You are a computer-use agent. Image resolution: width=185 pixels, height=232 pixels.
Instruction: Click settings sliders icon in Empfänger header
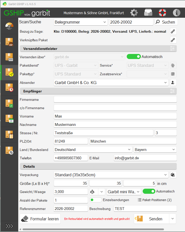[x=172, y=91]
